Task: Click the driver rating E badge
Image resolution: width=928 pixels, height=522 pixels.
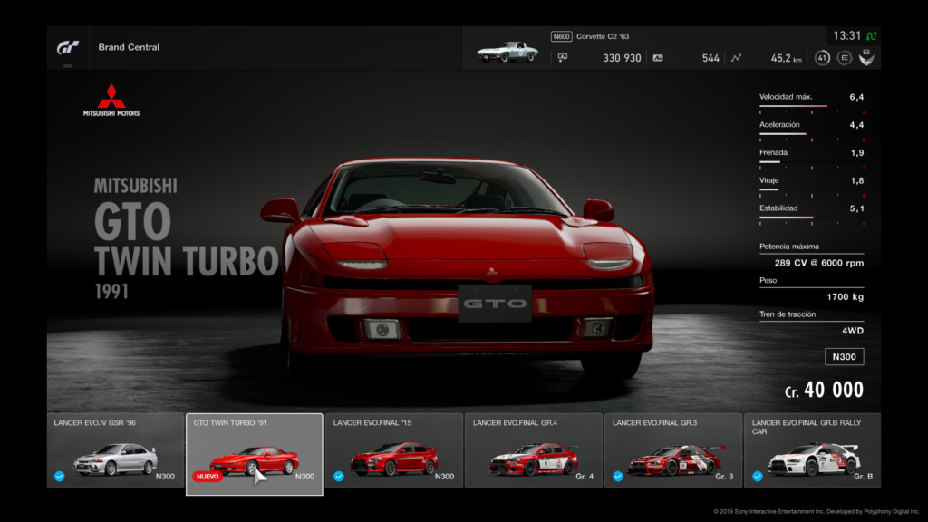Action: click(x=845, y=58)
